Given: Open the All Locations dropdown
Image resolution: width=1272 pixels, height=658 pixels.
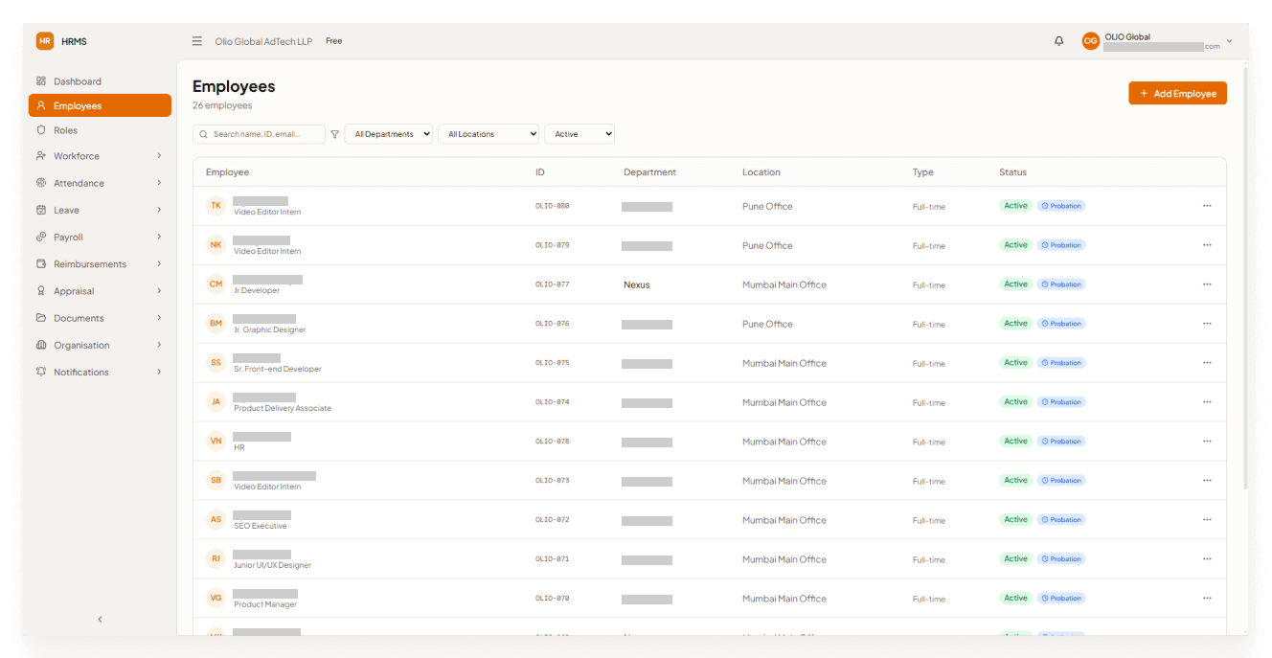Looking at the screenshot, I should point(488,134).
